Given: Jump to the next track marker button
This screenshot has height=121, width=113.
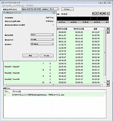Looking at the screenshot, I should point(104,13).
